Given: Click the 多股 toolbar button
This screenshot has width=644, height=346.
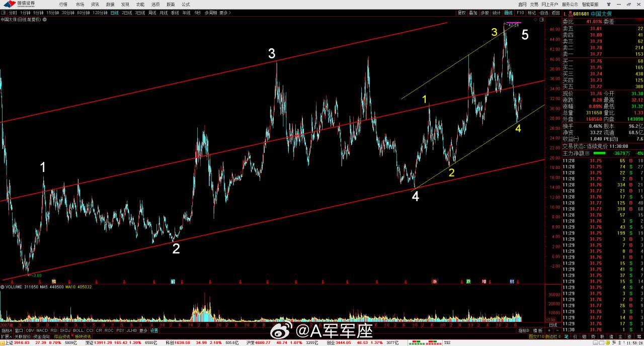Looking at the screenshot, I should click(485, 13).
